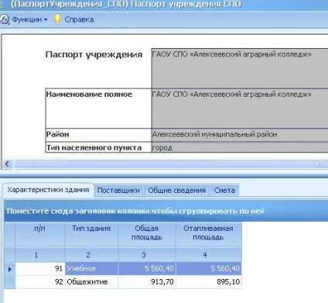Click the Район value Алексеевский муниципальный район
The width and height of the screenshot is (328, 303).
[240, 135]
